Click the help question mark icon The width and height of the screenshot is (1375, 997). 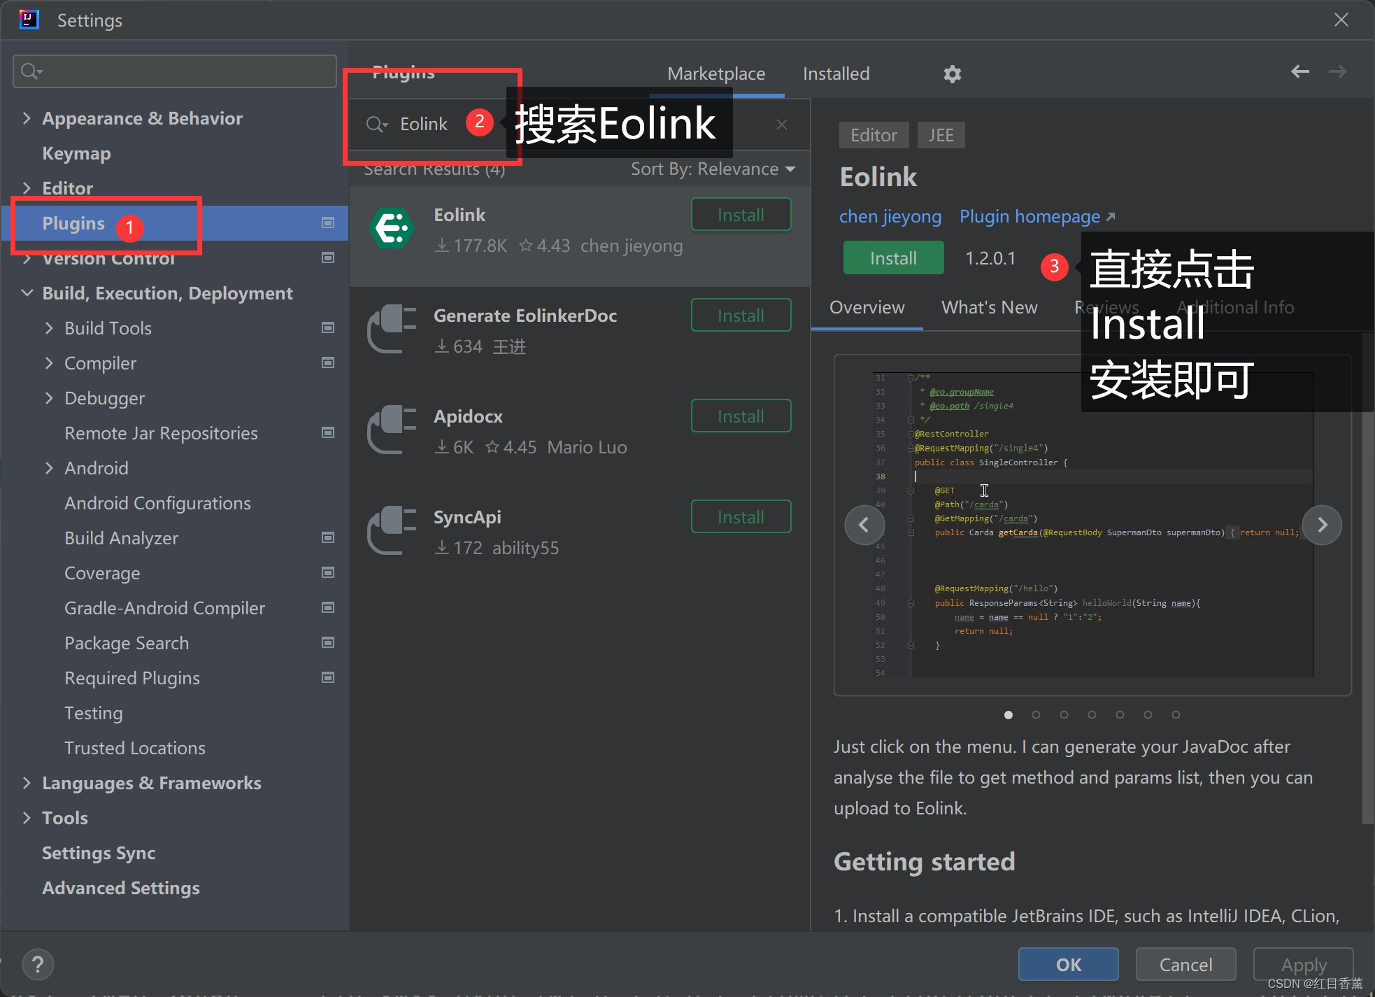(38, 964)
